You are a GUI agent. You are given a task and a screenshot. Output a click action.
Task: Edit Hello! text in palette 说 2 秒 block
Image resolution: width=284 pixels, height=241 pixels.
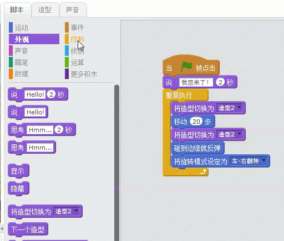[x=35, y=95]
